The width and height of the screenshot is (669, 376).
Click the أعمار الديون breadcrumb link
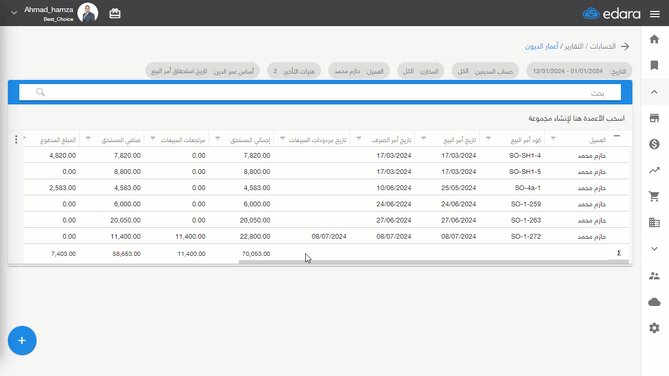[542, 46]
